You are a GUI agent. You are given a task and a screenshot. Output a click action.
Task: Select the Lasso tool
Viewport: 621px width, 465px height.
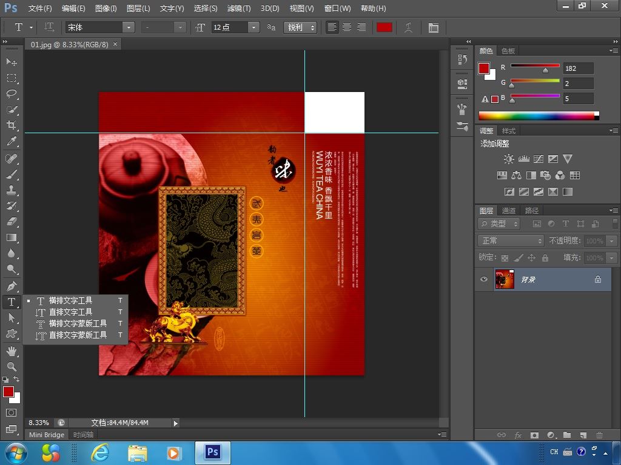point(12,94)
